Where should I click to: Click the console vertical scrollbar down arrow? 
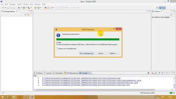(174, 88)
